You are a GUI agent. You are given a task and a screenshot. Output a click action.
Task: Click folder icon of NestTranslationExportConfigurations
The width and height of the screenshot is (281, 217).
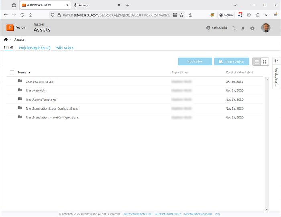20,107
